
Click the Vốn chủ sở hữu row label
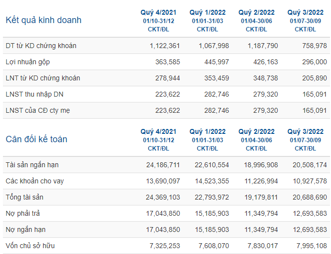point(30,246)
